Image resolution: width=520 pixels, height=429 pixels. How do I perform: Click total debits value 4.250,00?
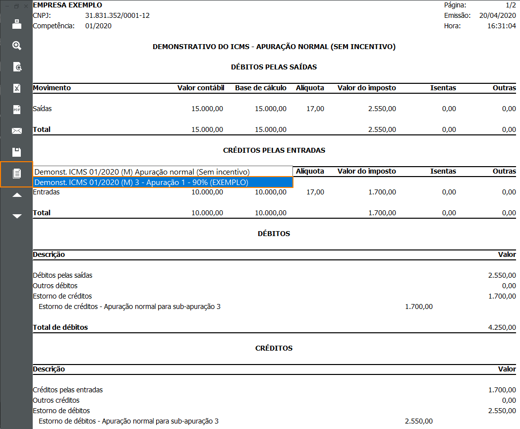tap(502, 327)
